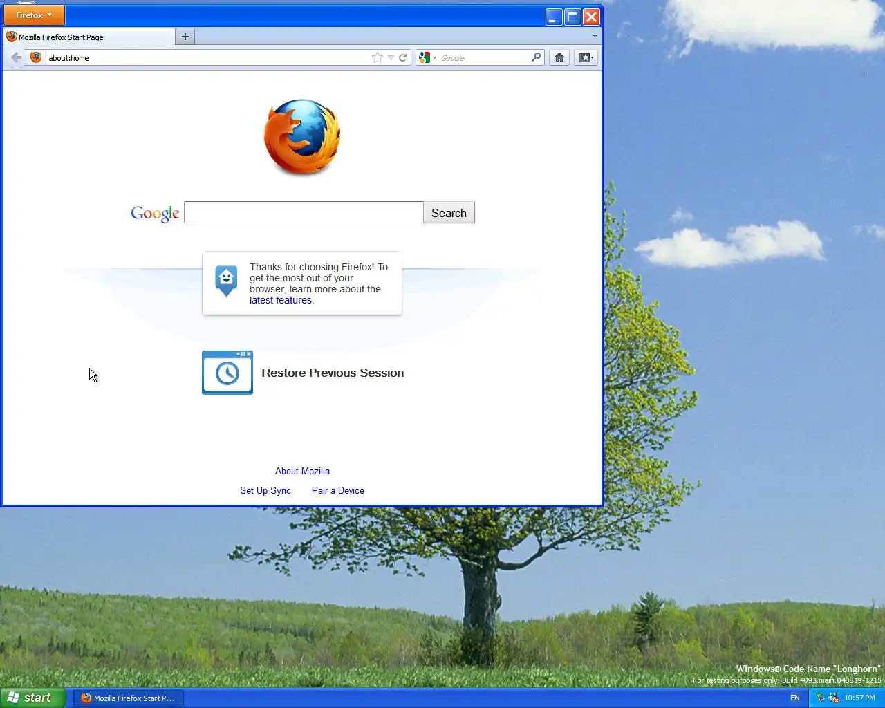Open the latest features link

pyautogui.click(x=280, y=300)
